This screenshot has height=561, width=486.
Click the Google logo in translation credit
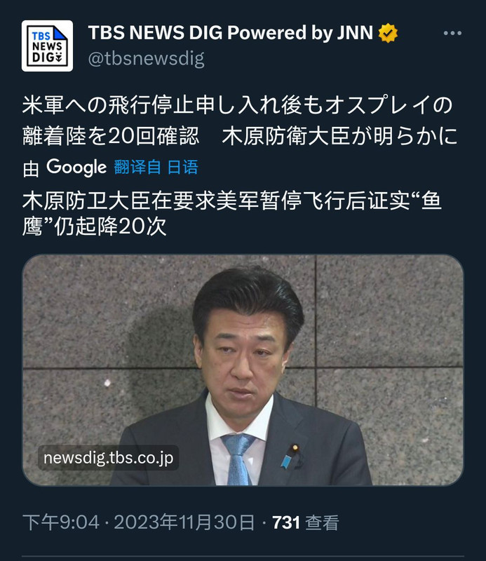[x=76, y=168]
